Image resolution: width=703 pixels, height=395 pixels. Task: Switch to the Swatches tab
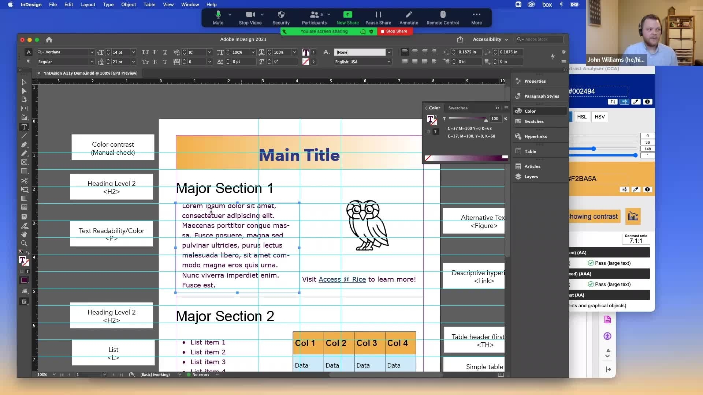[458, 108]
